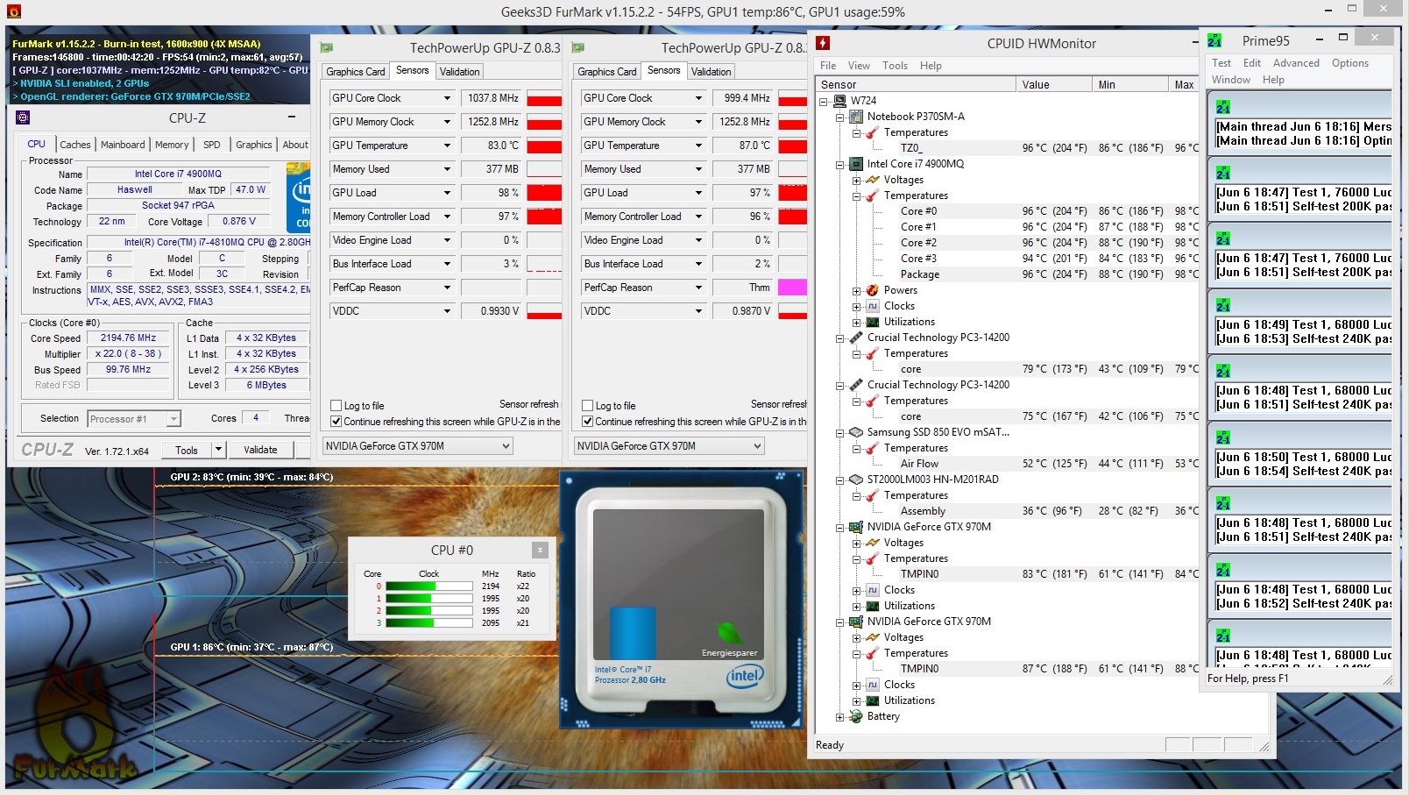Click the Intel Core i7 processor gadget image

pyautogui.click(x=680, y=601)
